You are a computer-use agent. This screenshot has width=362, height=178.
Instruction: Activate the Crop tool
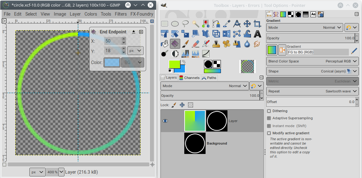(257, 24)
